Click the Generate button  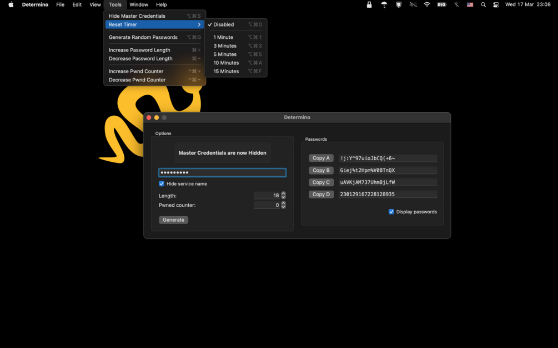pos(173,220)
